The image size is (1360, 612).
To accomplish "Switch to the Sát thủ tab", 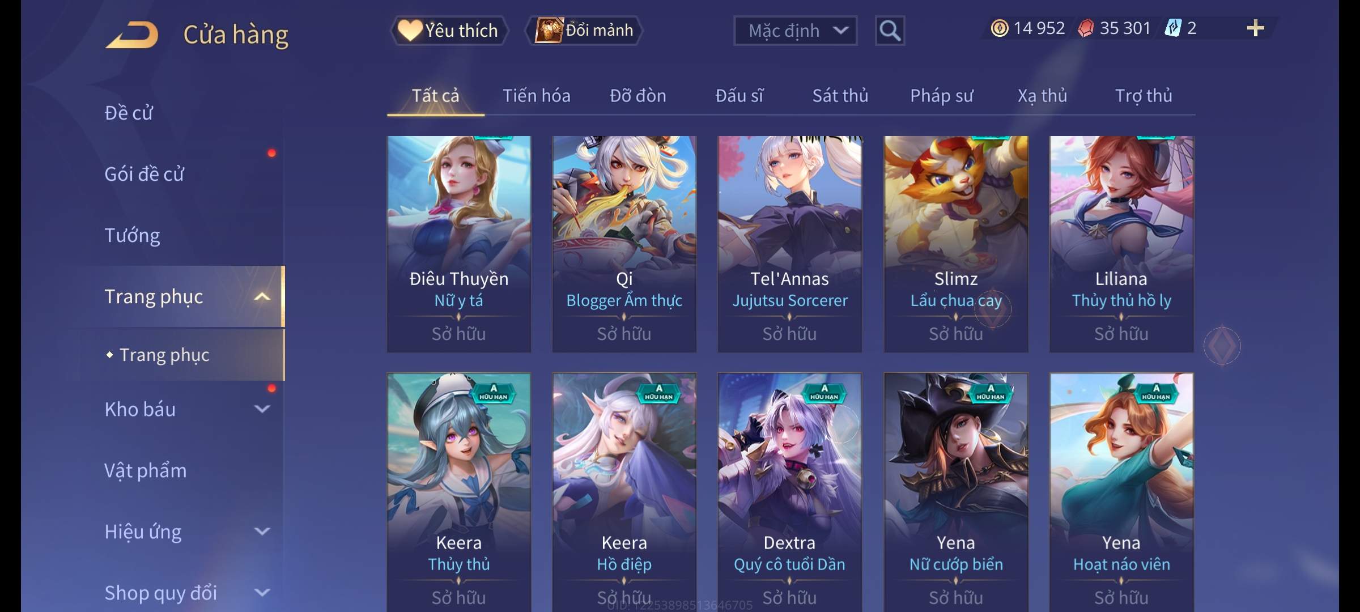I will (x=840, y=96).
